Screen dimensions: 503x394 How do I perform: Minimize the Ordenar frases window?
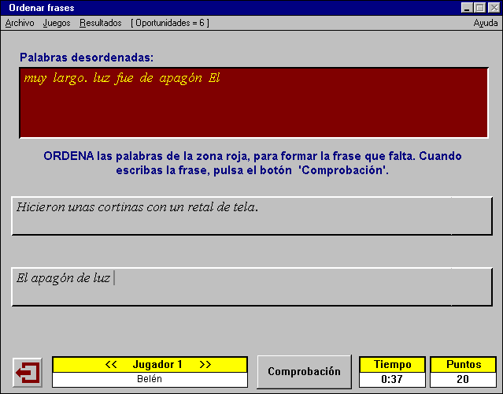(468, 7)
